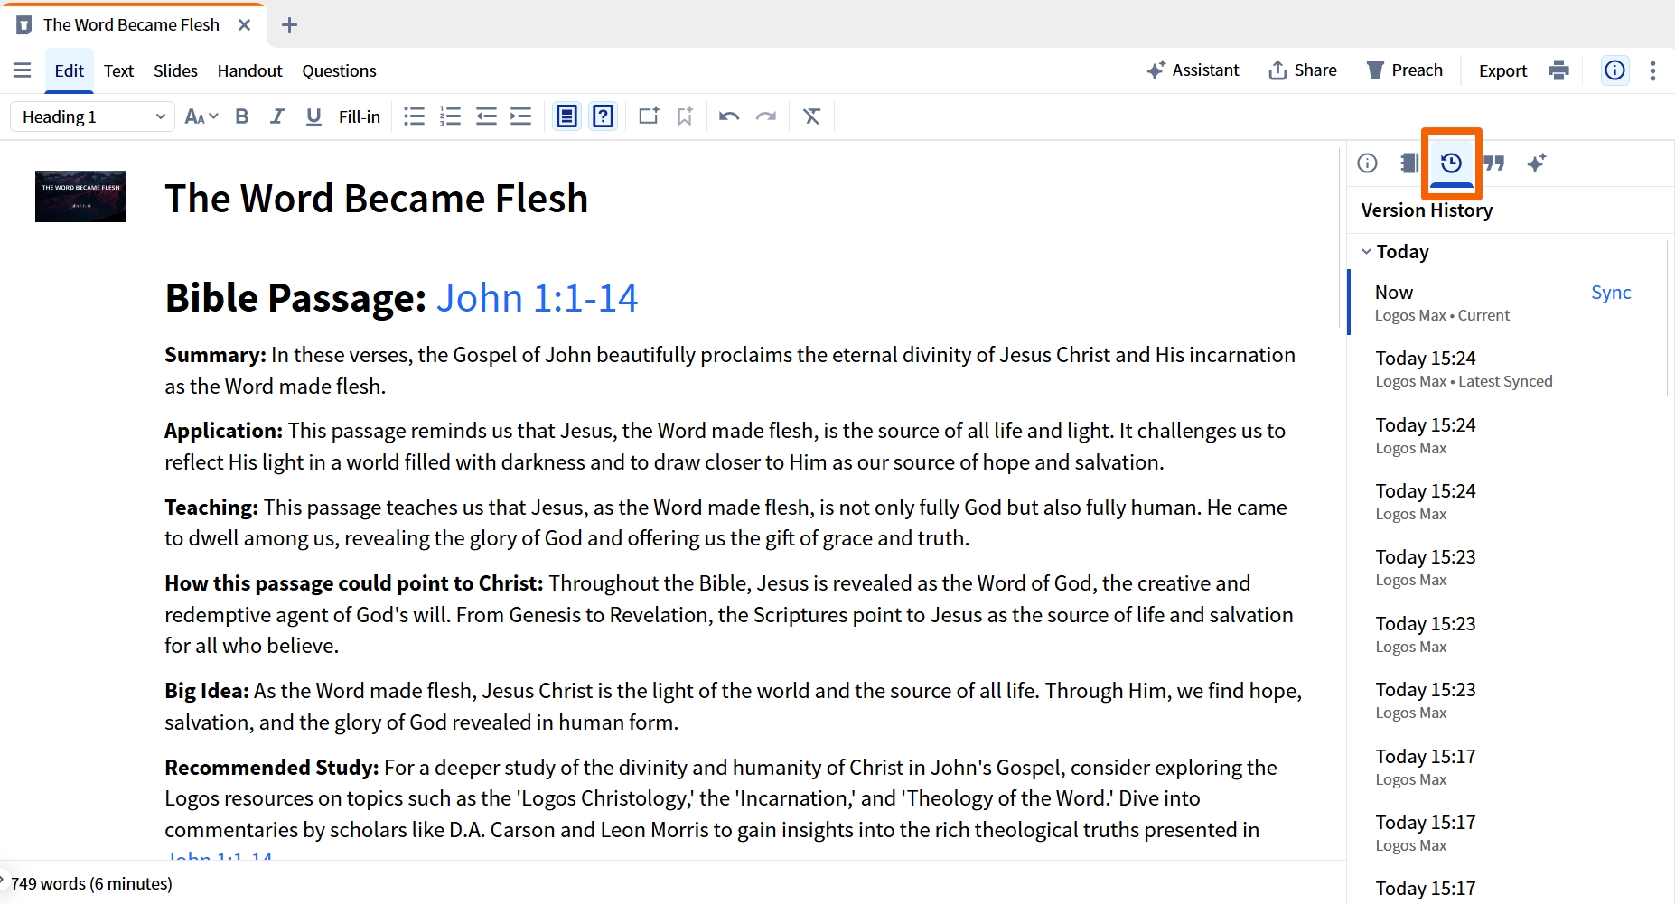The image size is (1675, 904).
Task: Switch to the Text tab
Action: coord(118,70)
